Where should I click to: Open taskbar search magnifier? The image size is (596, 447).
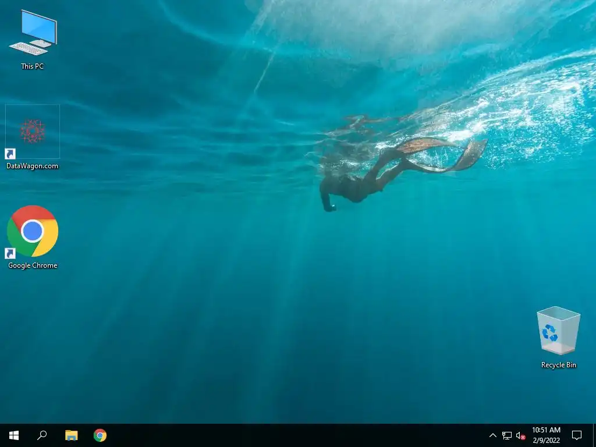tap(42, 435)
